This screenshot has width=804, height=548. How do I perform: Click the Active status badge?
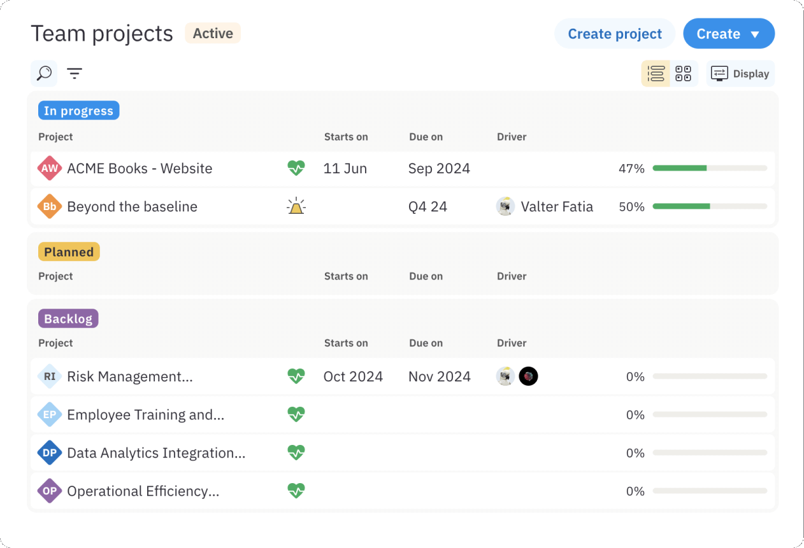pos(213,33)
